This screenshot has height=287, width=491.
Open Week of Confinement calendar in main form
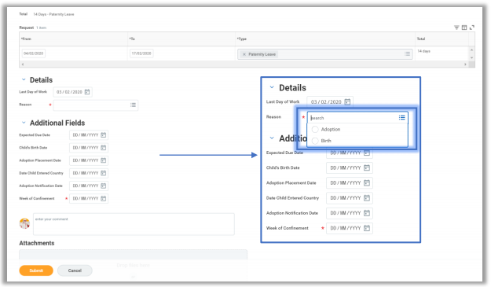click(104, 198)
